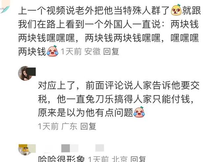Tap the 北京 location label
Screen dimensions: 210x162
pyautogui.click(x=120, y=159)
